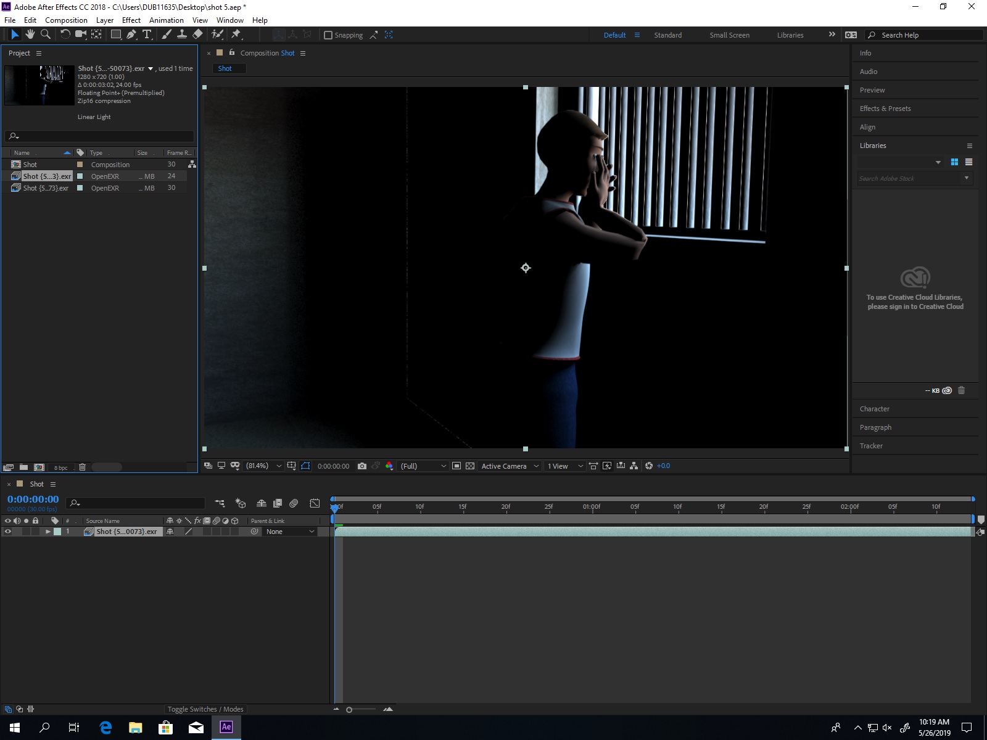Expand layer 1 properties triangle
The image size is (987, 740).
tap(47, 532)
